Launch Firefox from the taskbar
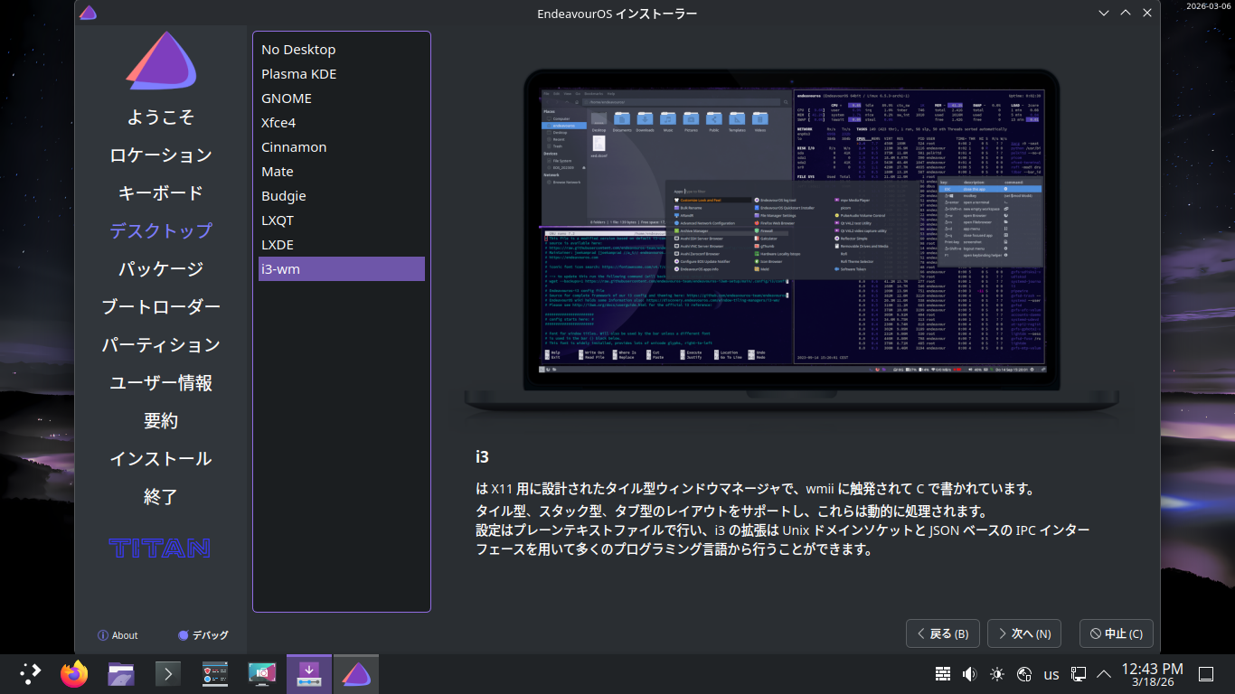This screenshot has width=1235, height=694. (74, 673)
